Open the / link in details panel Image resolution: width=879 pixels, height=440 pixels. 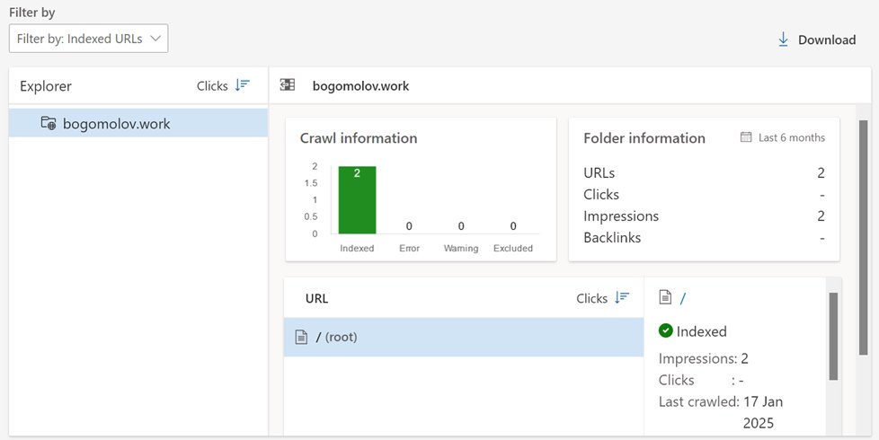(683, 297)
